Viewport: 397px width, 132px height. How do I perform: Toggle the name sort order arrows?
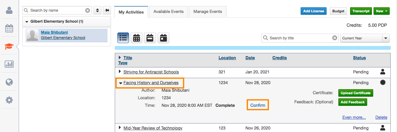click(98, 10)
